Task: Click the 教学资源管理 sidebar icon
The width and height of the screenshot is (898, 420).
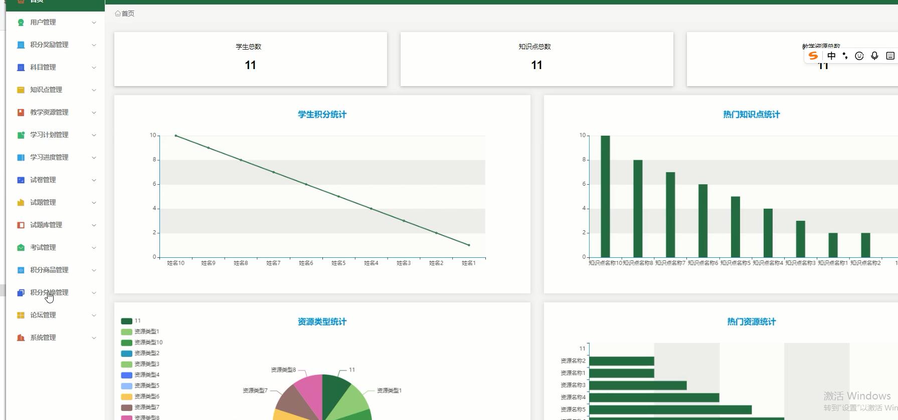Action: coord(21,113)
